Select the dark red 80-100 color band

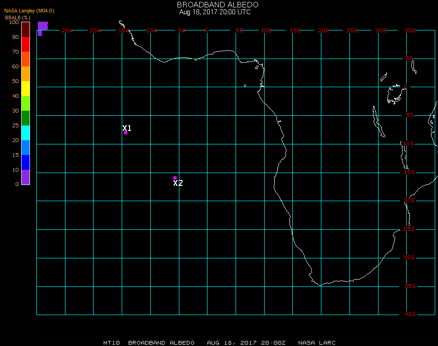click(x=26, y=30)
